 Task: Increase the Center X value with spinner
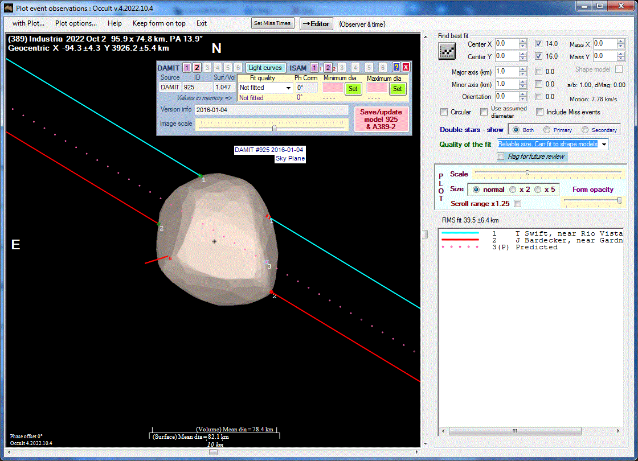point(523,41)
